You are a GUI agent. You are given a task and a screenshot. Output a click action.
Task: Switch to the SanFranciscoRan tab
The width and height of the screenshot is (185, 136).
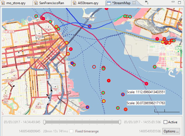[x=52, y=3]
